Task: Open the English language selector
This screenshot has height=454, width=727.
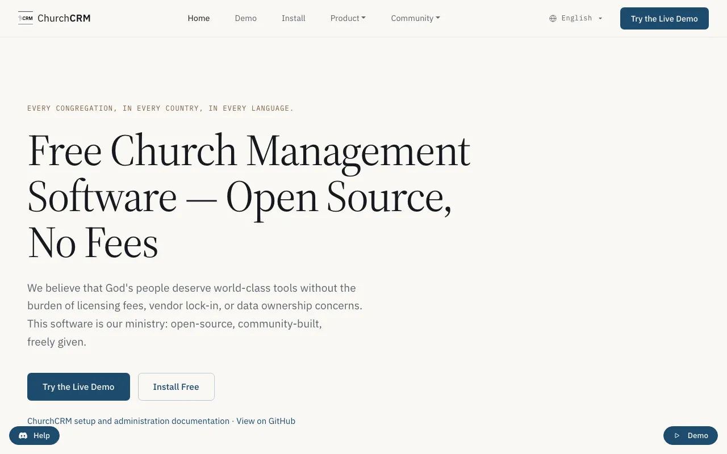Action: pos(576,18)
